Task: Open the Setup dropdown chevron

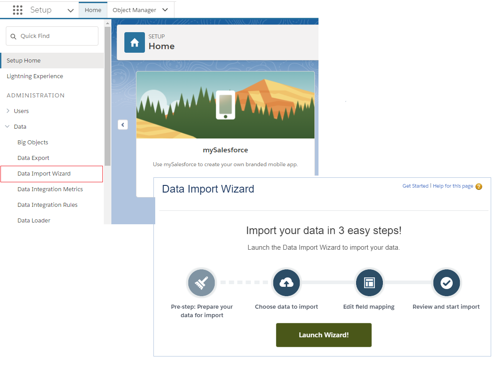Action: tap(71, 11)
